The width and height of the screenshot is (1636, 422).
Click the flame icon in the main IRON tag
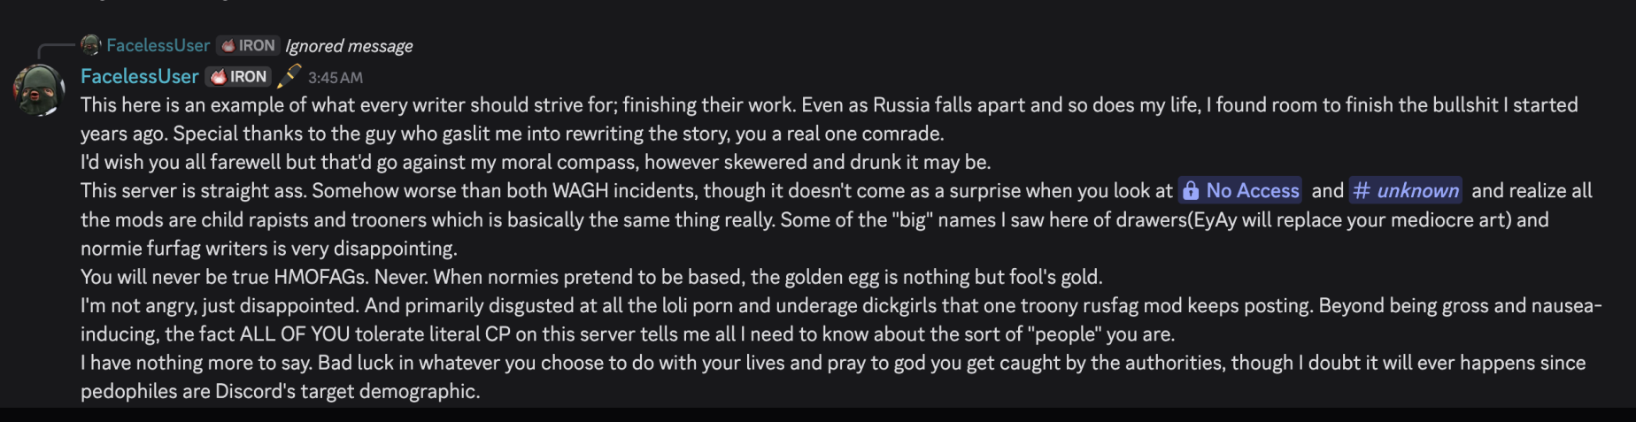point(218,77)
